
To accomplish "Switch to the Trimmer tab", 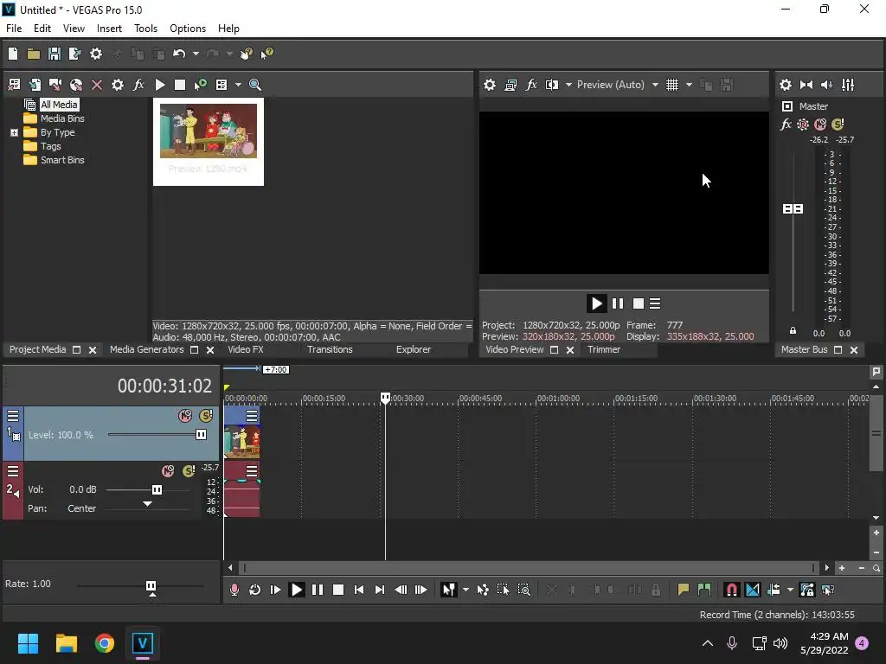I will click(603, 349).
